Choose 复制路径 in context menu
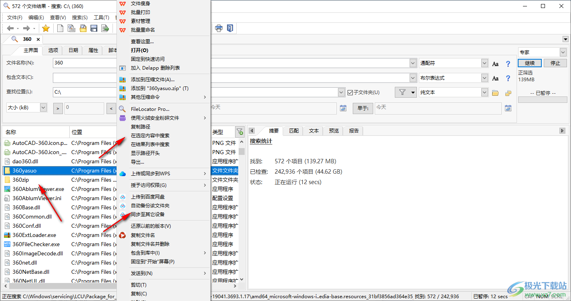The width and height of the screenshot is (571, 301). (164, 126)
